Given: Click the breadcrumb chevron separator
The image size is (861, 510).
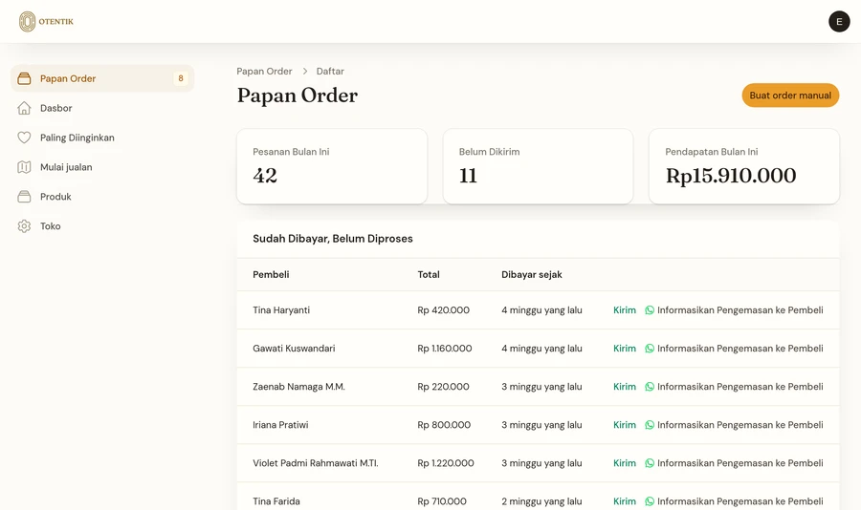Looking at the screenshot, I should coord(305,72).
